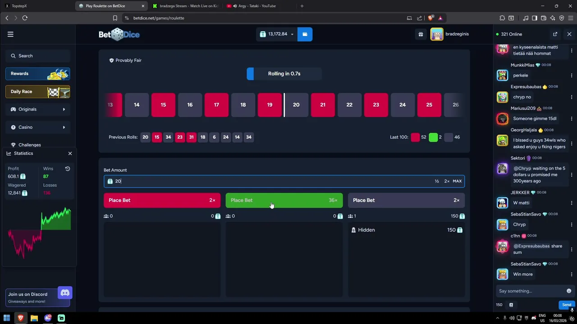Select previous roll 6
577x324 pixels.
[x=214, y=137]
